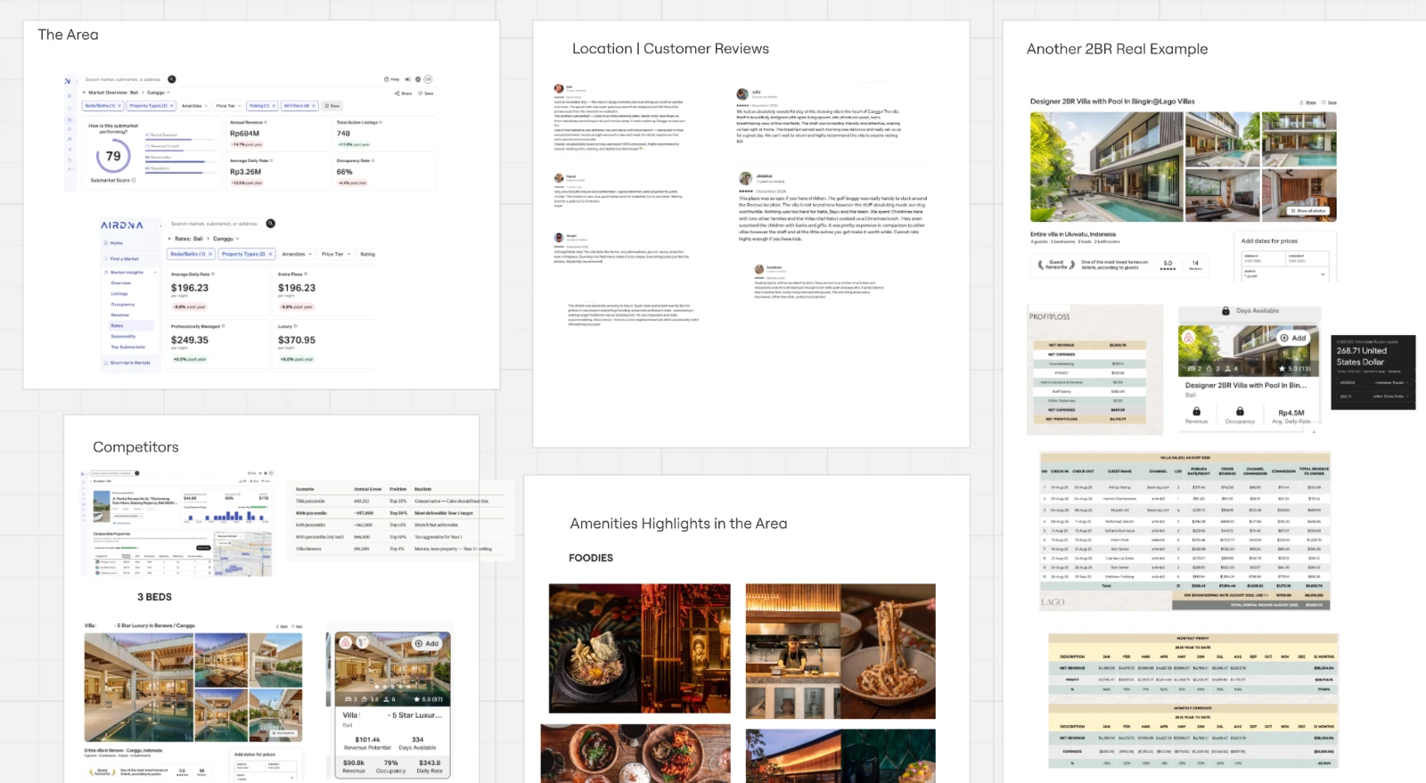Image resolution: width=1426 pixels, height=783 pixels.
Task: Click the Save button beside the All Filters chip
Action: point(332,106)
